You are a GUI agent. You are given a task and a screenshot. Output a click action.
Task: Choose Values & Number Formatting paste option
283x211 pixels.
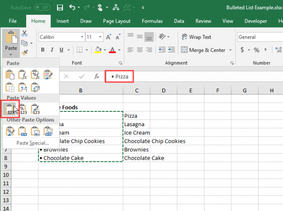tap(23, 109)
